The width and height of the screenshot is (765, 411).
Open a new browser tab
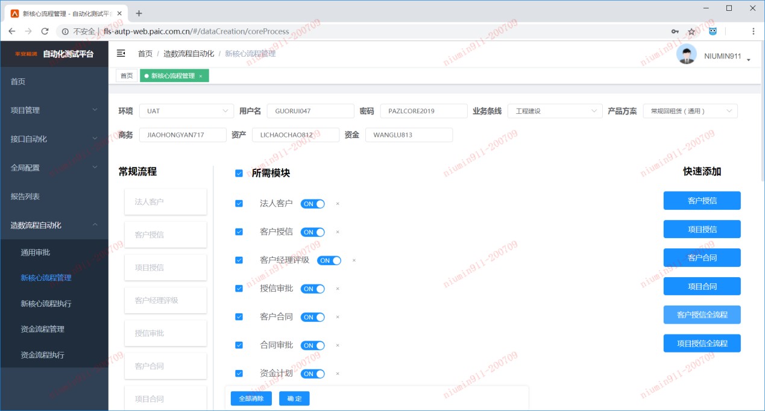click(139, 13)
